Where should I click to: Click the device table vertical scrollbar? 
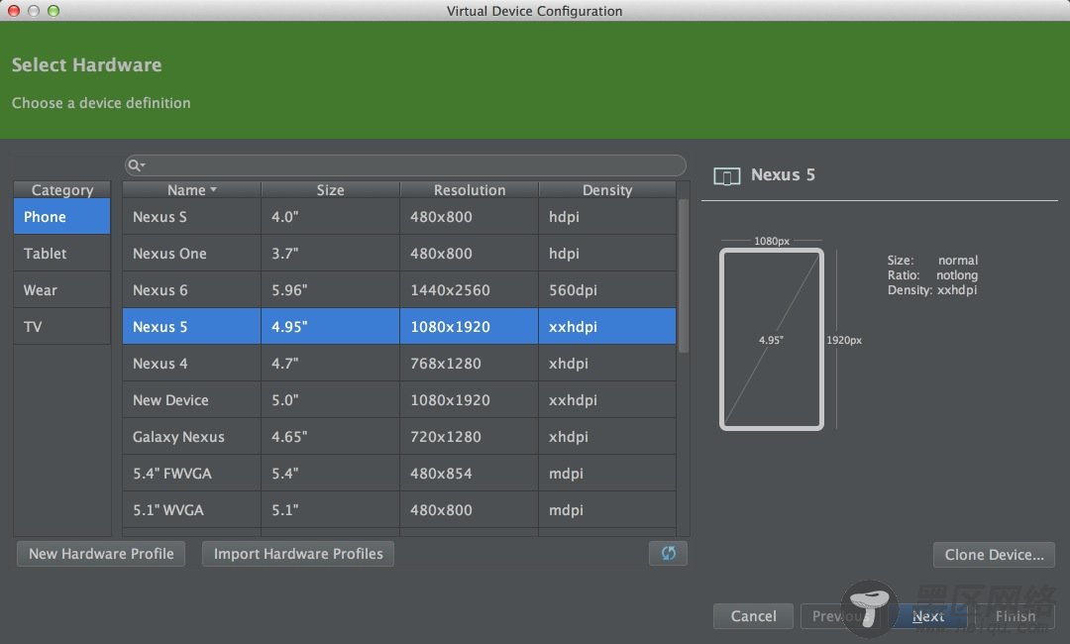[x=683, y=275]
